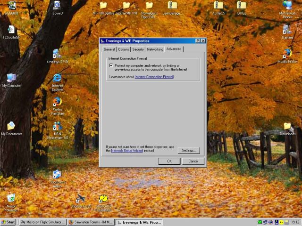The height and width of the screenshot is (226, 302).
Task: Select the Evenings & WE desktop shortcut
Action: click(57, 54)
